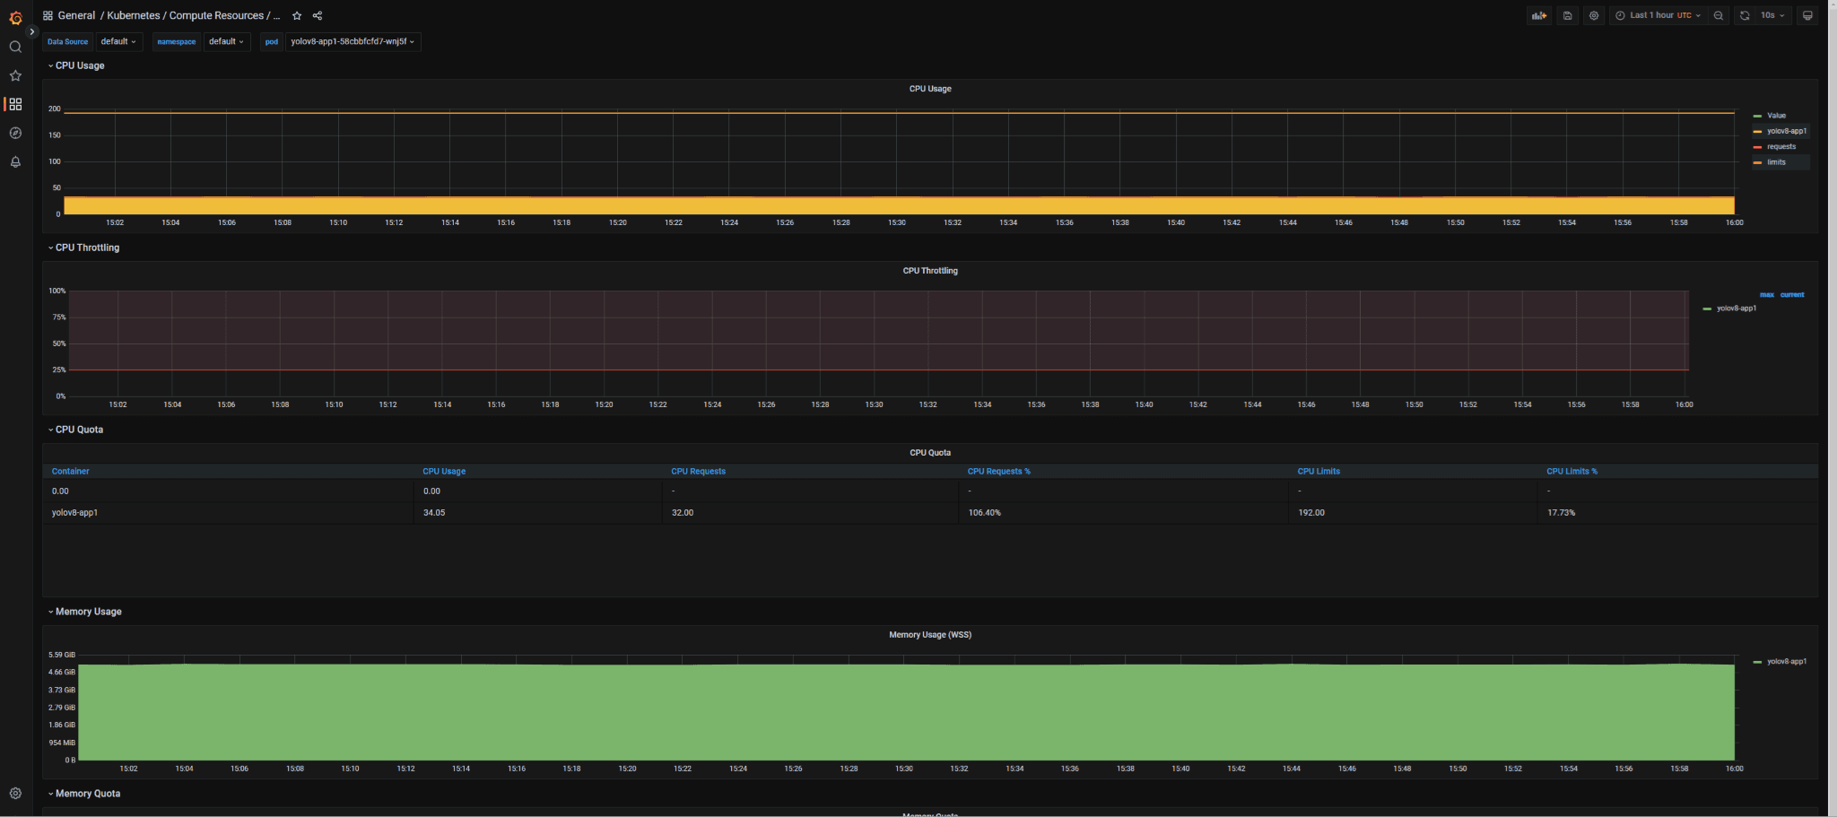Open the namespace default dropdown
1837x817 pixels.
226,41
